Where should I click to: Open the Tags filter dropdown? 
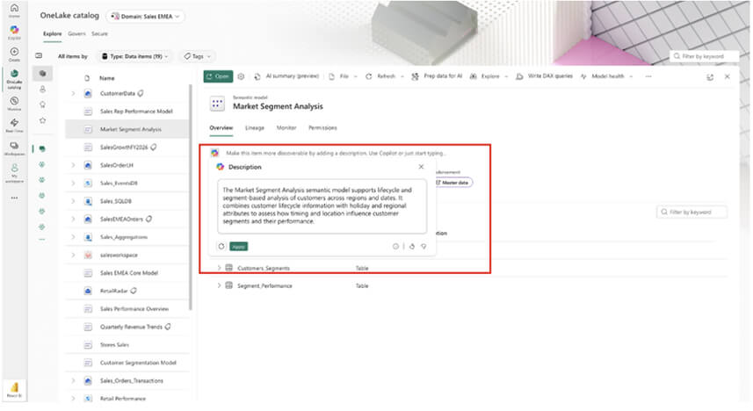[x=197, y=56]
